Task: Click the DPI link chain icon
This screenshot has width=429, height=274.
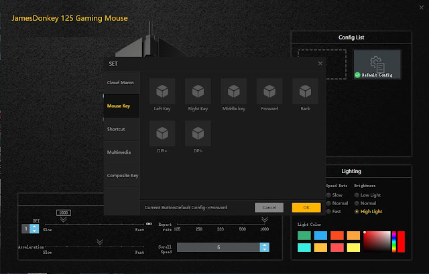Action: click(x=149, y=224)
